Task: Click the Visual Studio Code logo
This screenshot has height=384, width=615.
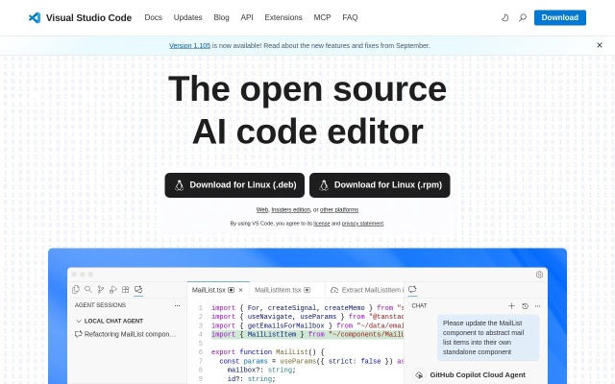Action: [35, 17]
